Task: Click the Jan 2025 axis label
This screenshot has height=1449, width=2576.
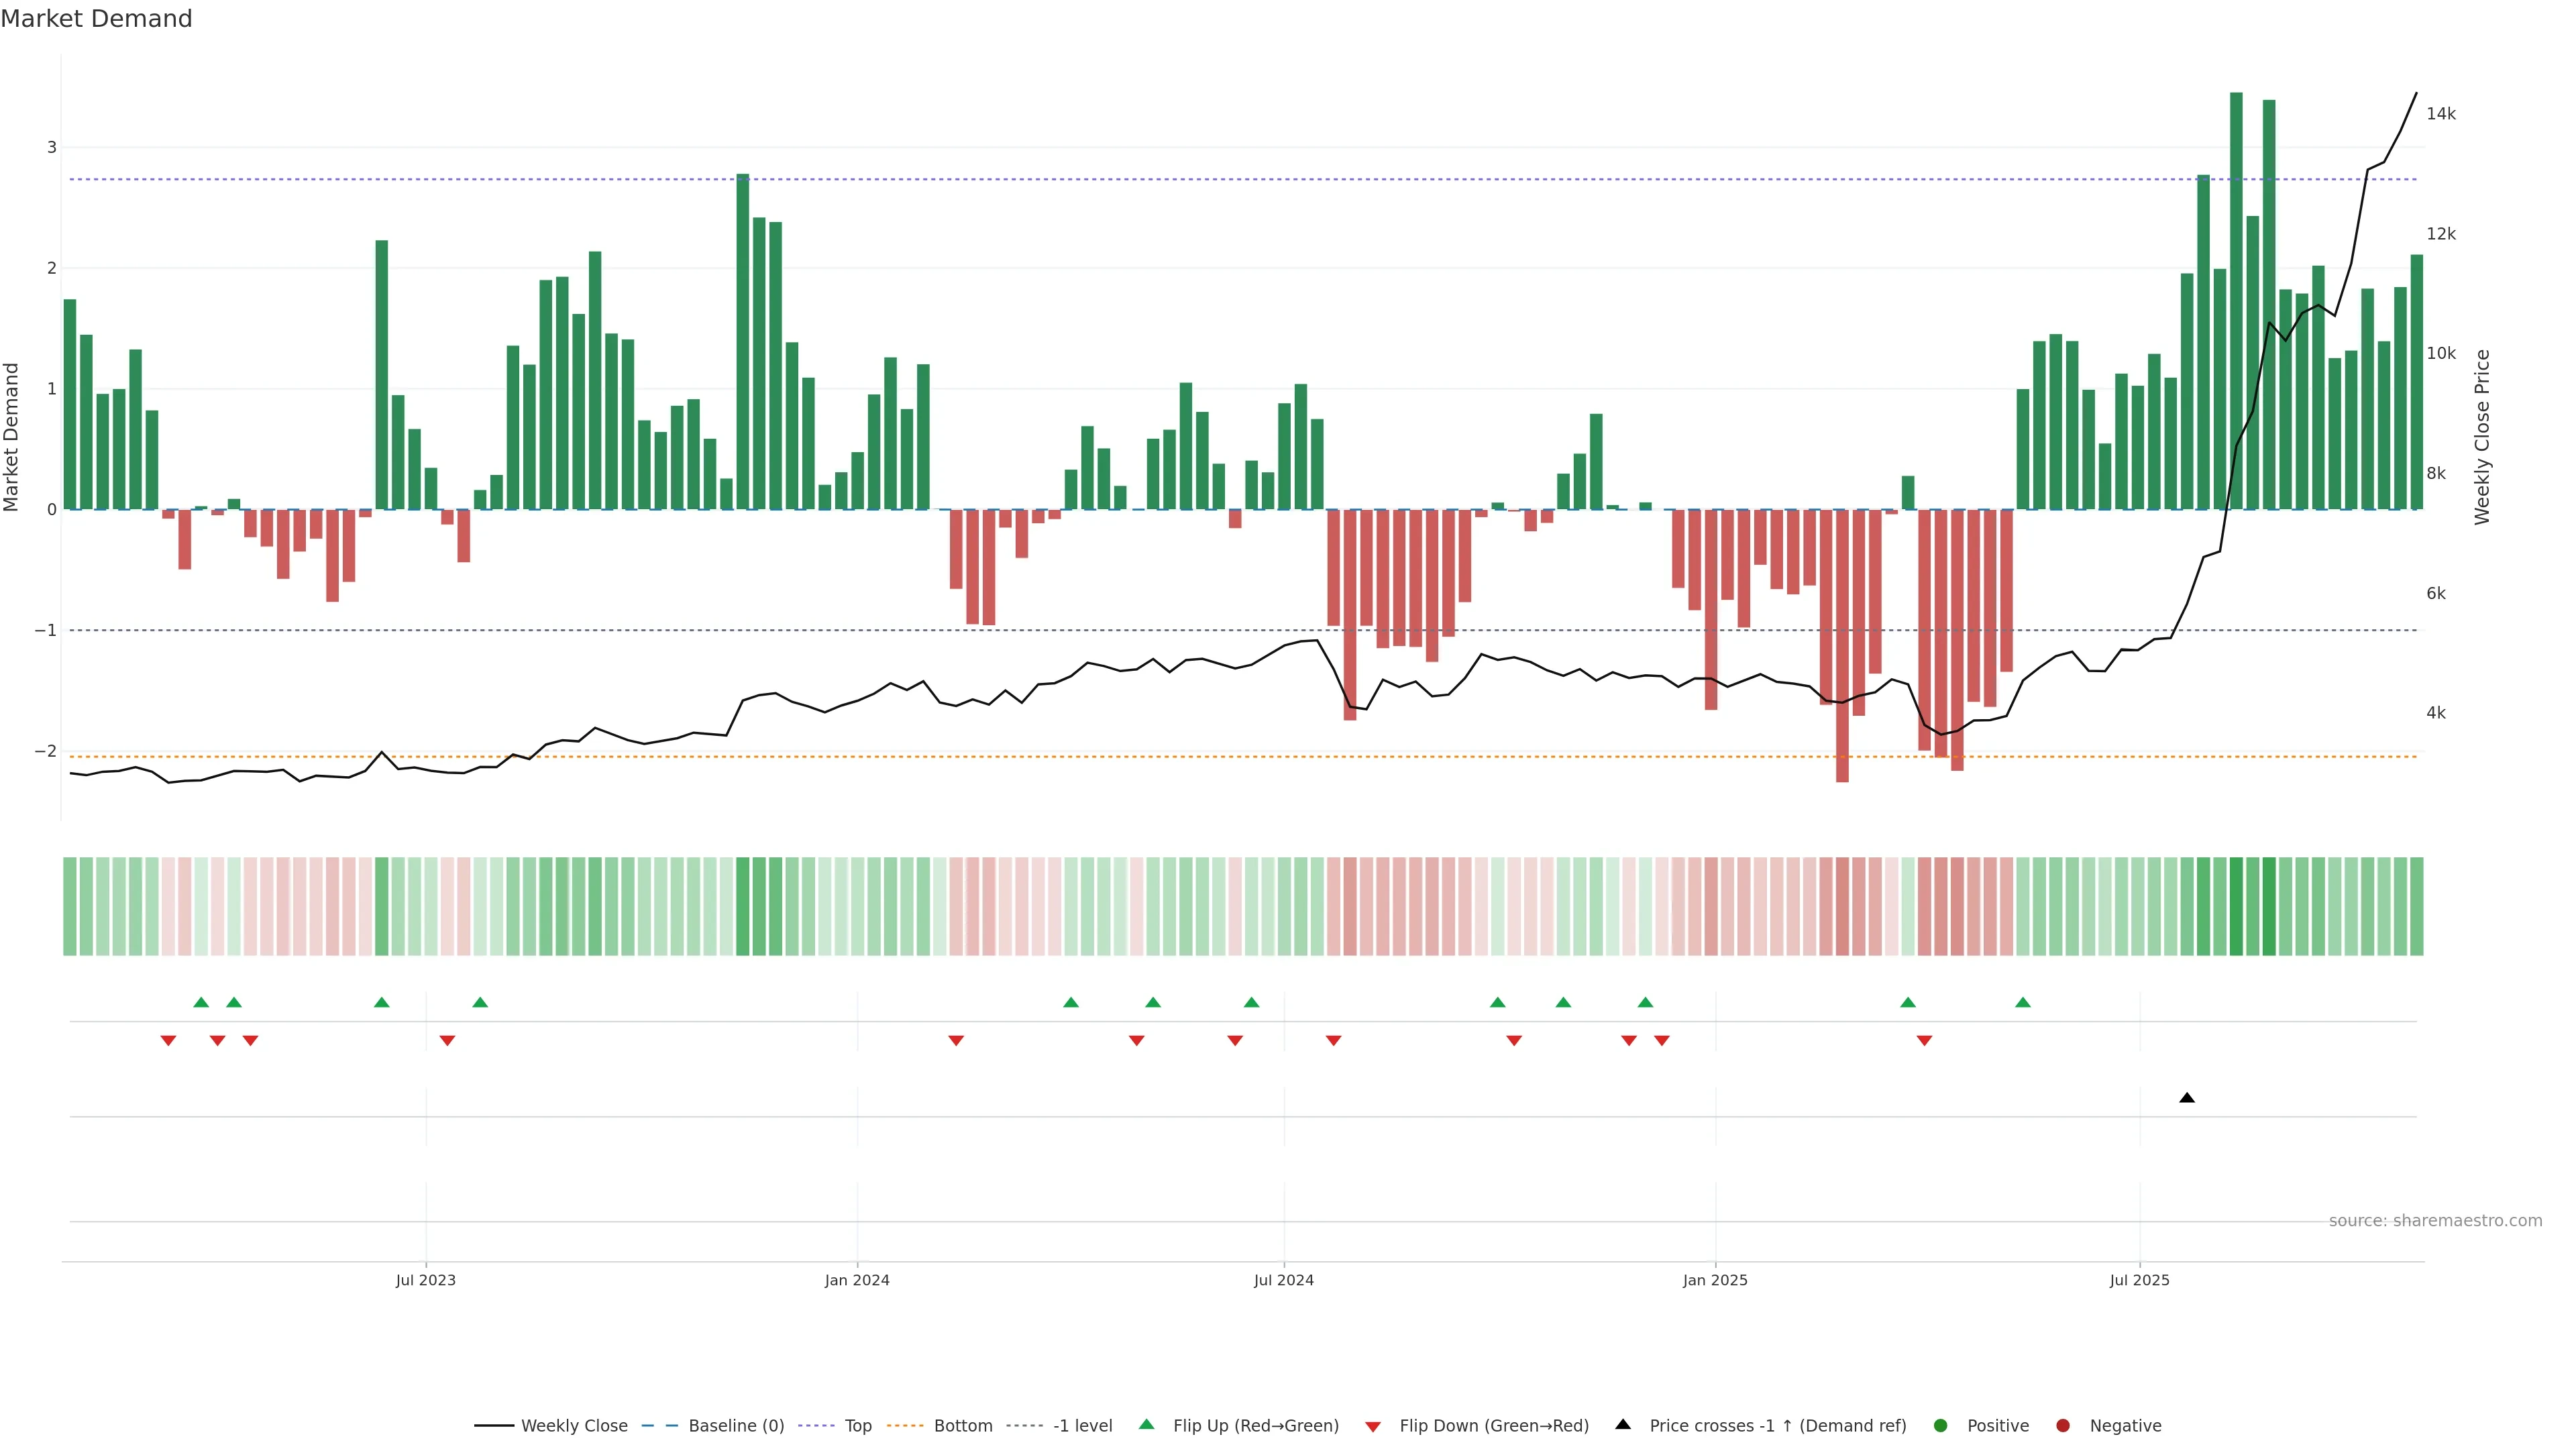Action: 1715,1280
